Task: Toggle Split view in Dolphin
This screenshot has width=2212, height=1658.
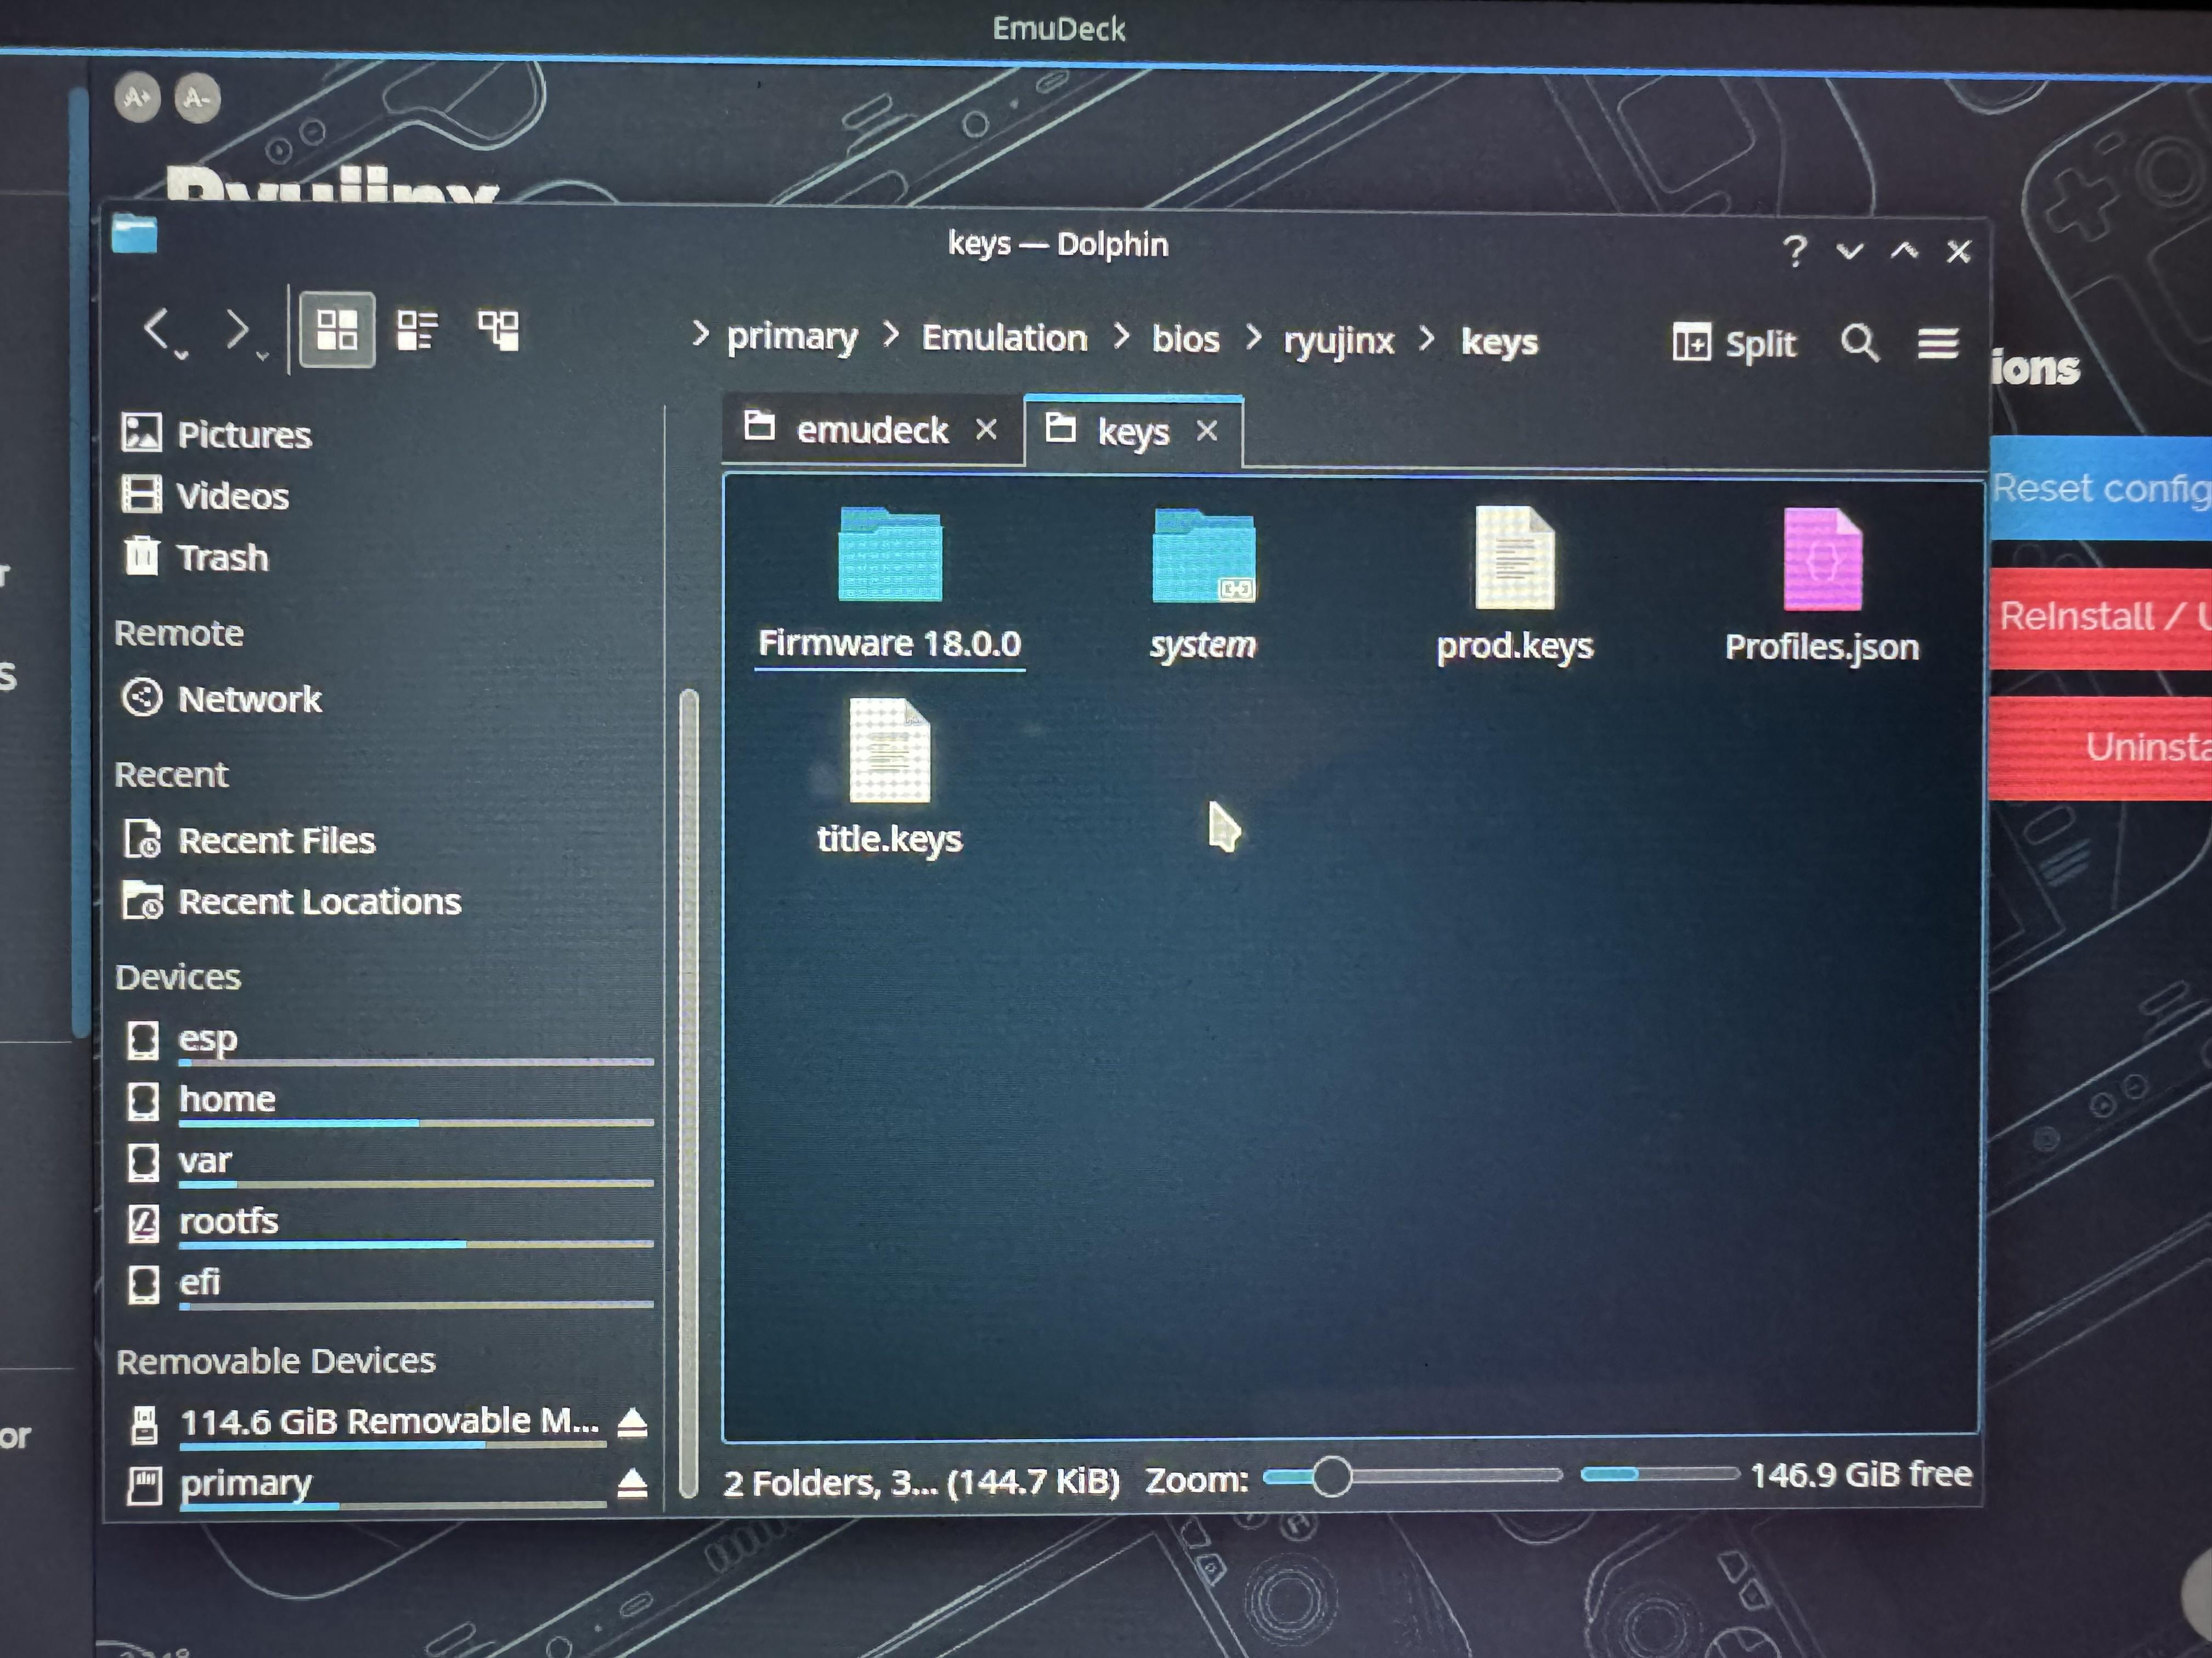Action: tap(1734, 344)
